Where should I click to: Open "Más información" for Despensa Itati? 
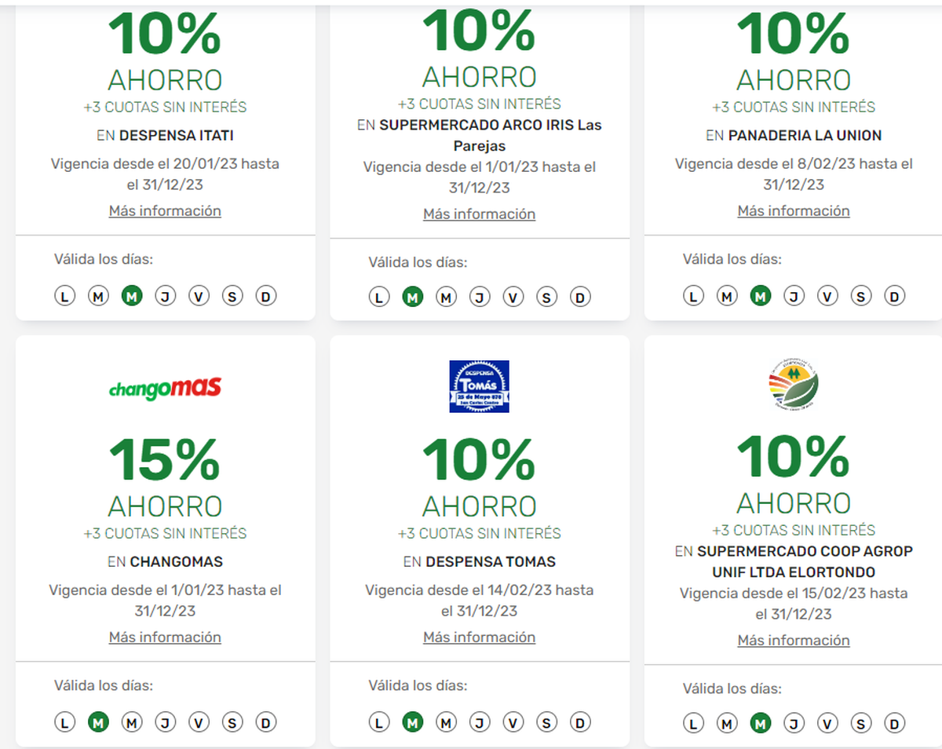[x=165, y=211]
